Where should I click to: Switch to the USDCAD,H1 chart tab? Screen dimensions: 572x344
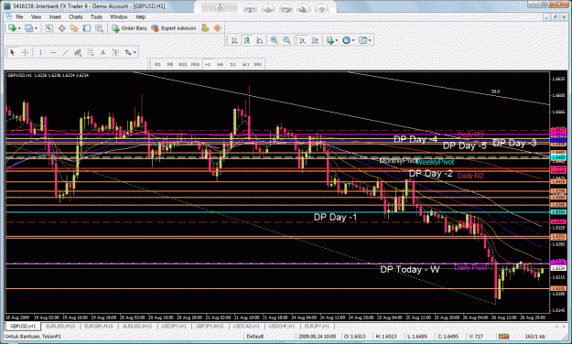[x=246, y=326]
